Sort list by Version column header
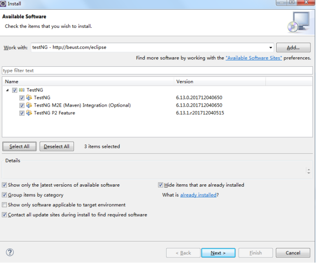Viewport: 316px width, 263px height. click(x=219, y=81)
